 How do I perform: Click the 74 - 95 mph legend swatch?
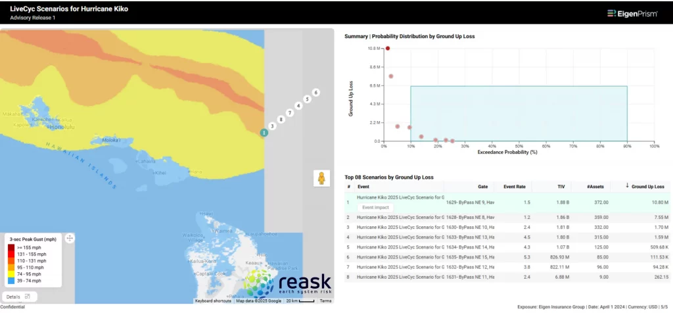coord(11,274)
